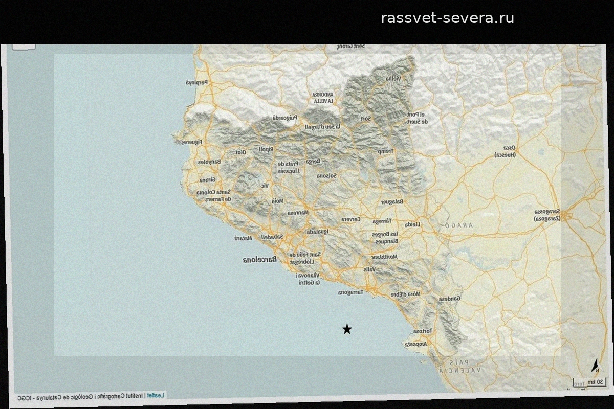The image size is (614, 409).
Task: Select the Amposta label
Action: click(415, 345)
